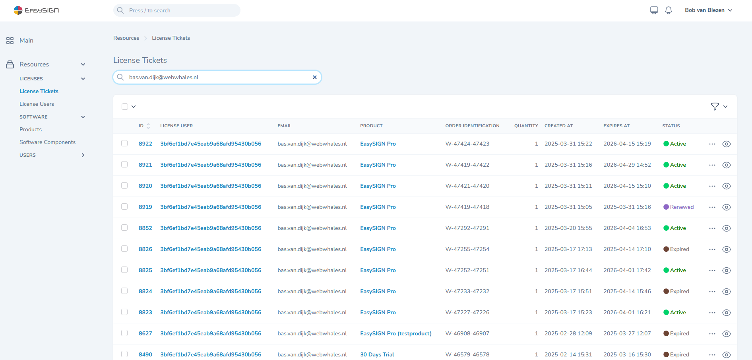Image resolution: width=752 pixels, height=360 pixels.
Task: View details of ticket 8921 via eye icon
Action: [727, 165]
